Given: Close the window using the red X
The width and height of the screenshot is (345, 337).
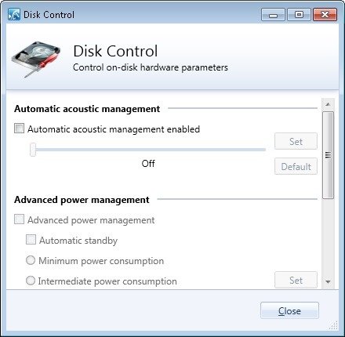Looking at the screenshot, I should 325,14.
